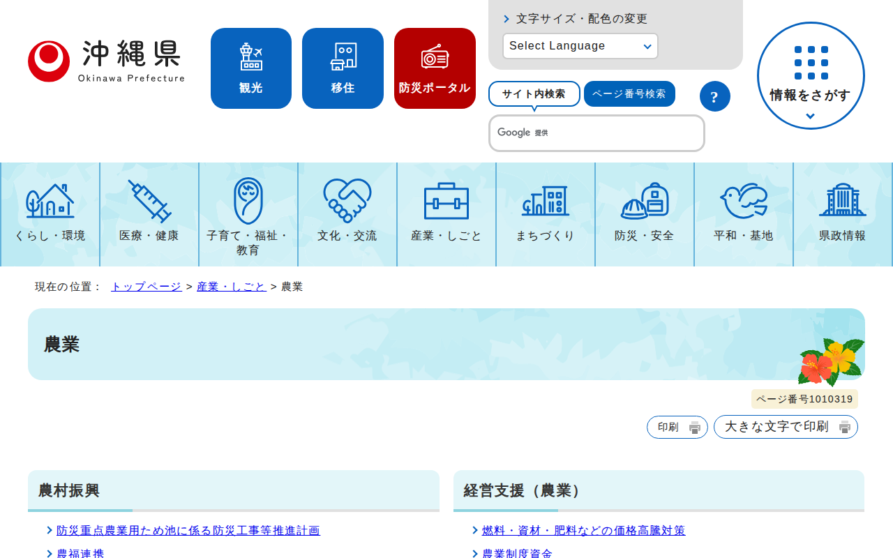Click the question mark help icon

click(714, 96)
